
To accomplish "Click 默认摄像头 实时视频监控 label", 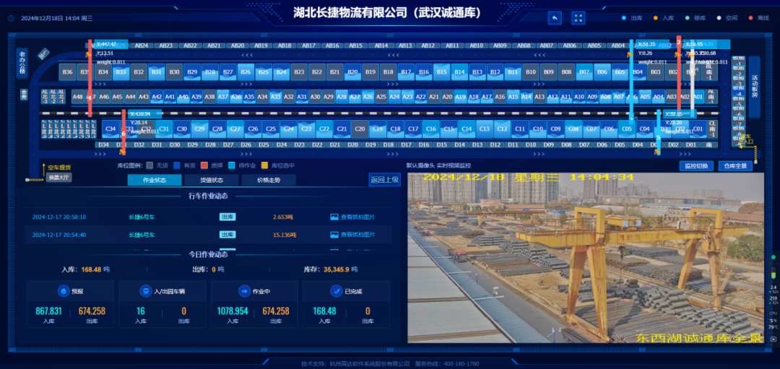I will click(438, 165).
